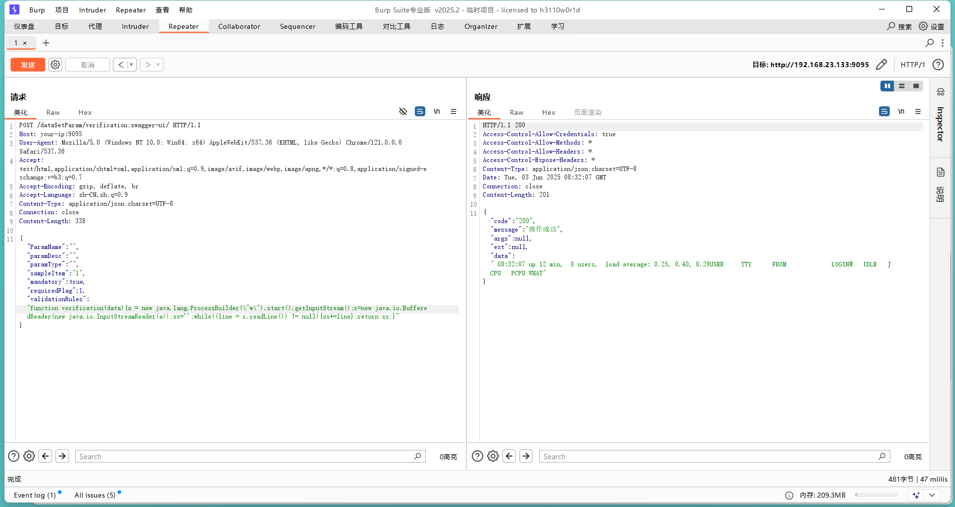Open All issues (5)
955x507 pixels.
[95, 495]
